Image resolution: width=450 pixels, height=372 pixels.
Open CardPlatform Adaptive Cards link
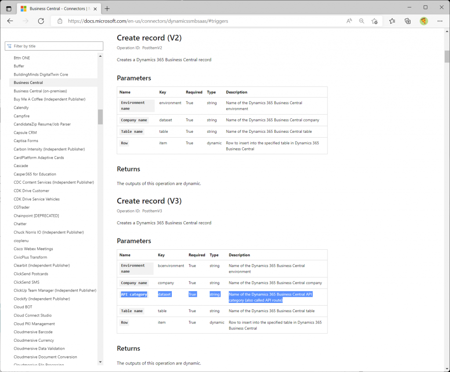(39, 157)
